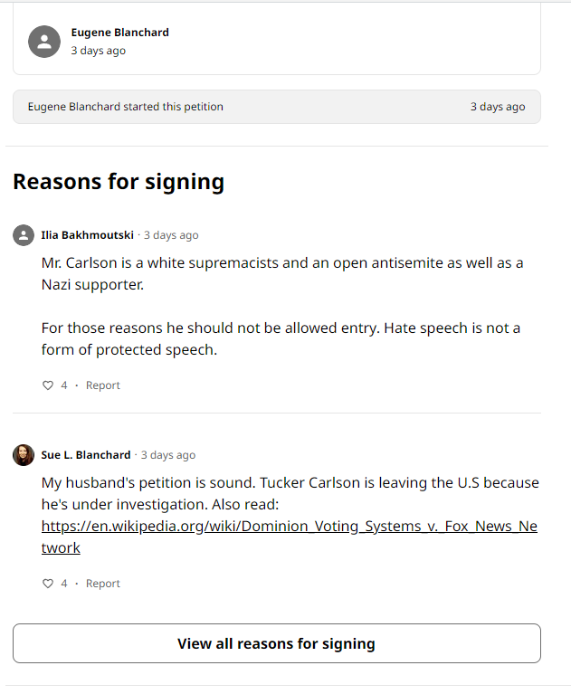
Task: Click the '3 days ago' in the petition-started bar
Action: click(498, 107)
